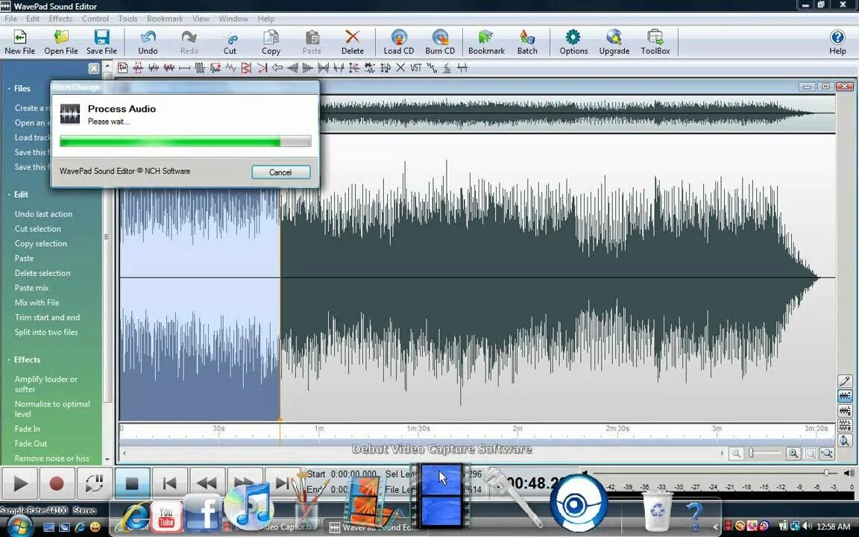This screenshot has width=859, height=537.
Task: Click the left arrow reverse icon in effects toolbar
Action: coord(277,68)
